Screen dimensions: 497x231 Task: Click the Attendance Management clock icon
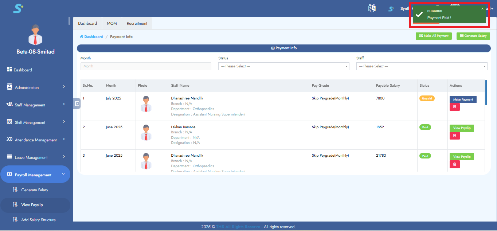[9, 140]
